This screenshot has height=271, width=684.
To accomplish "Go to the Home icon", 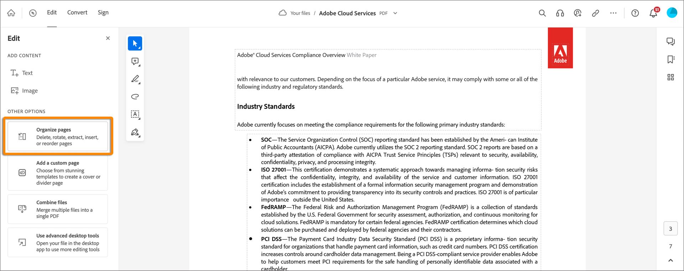I will click(x=11, y=13).
